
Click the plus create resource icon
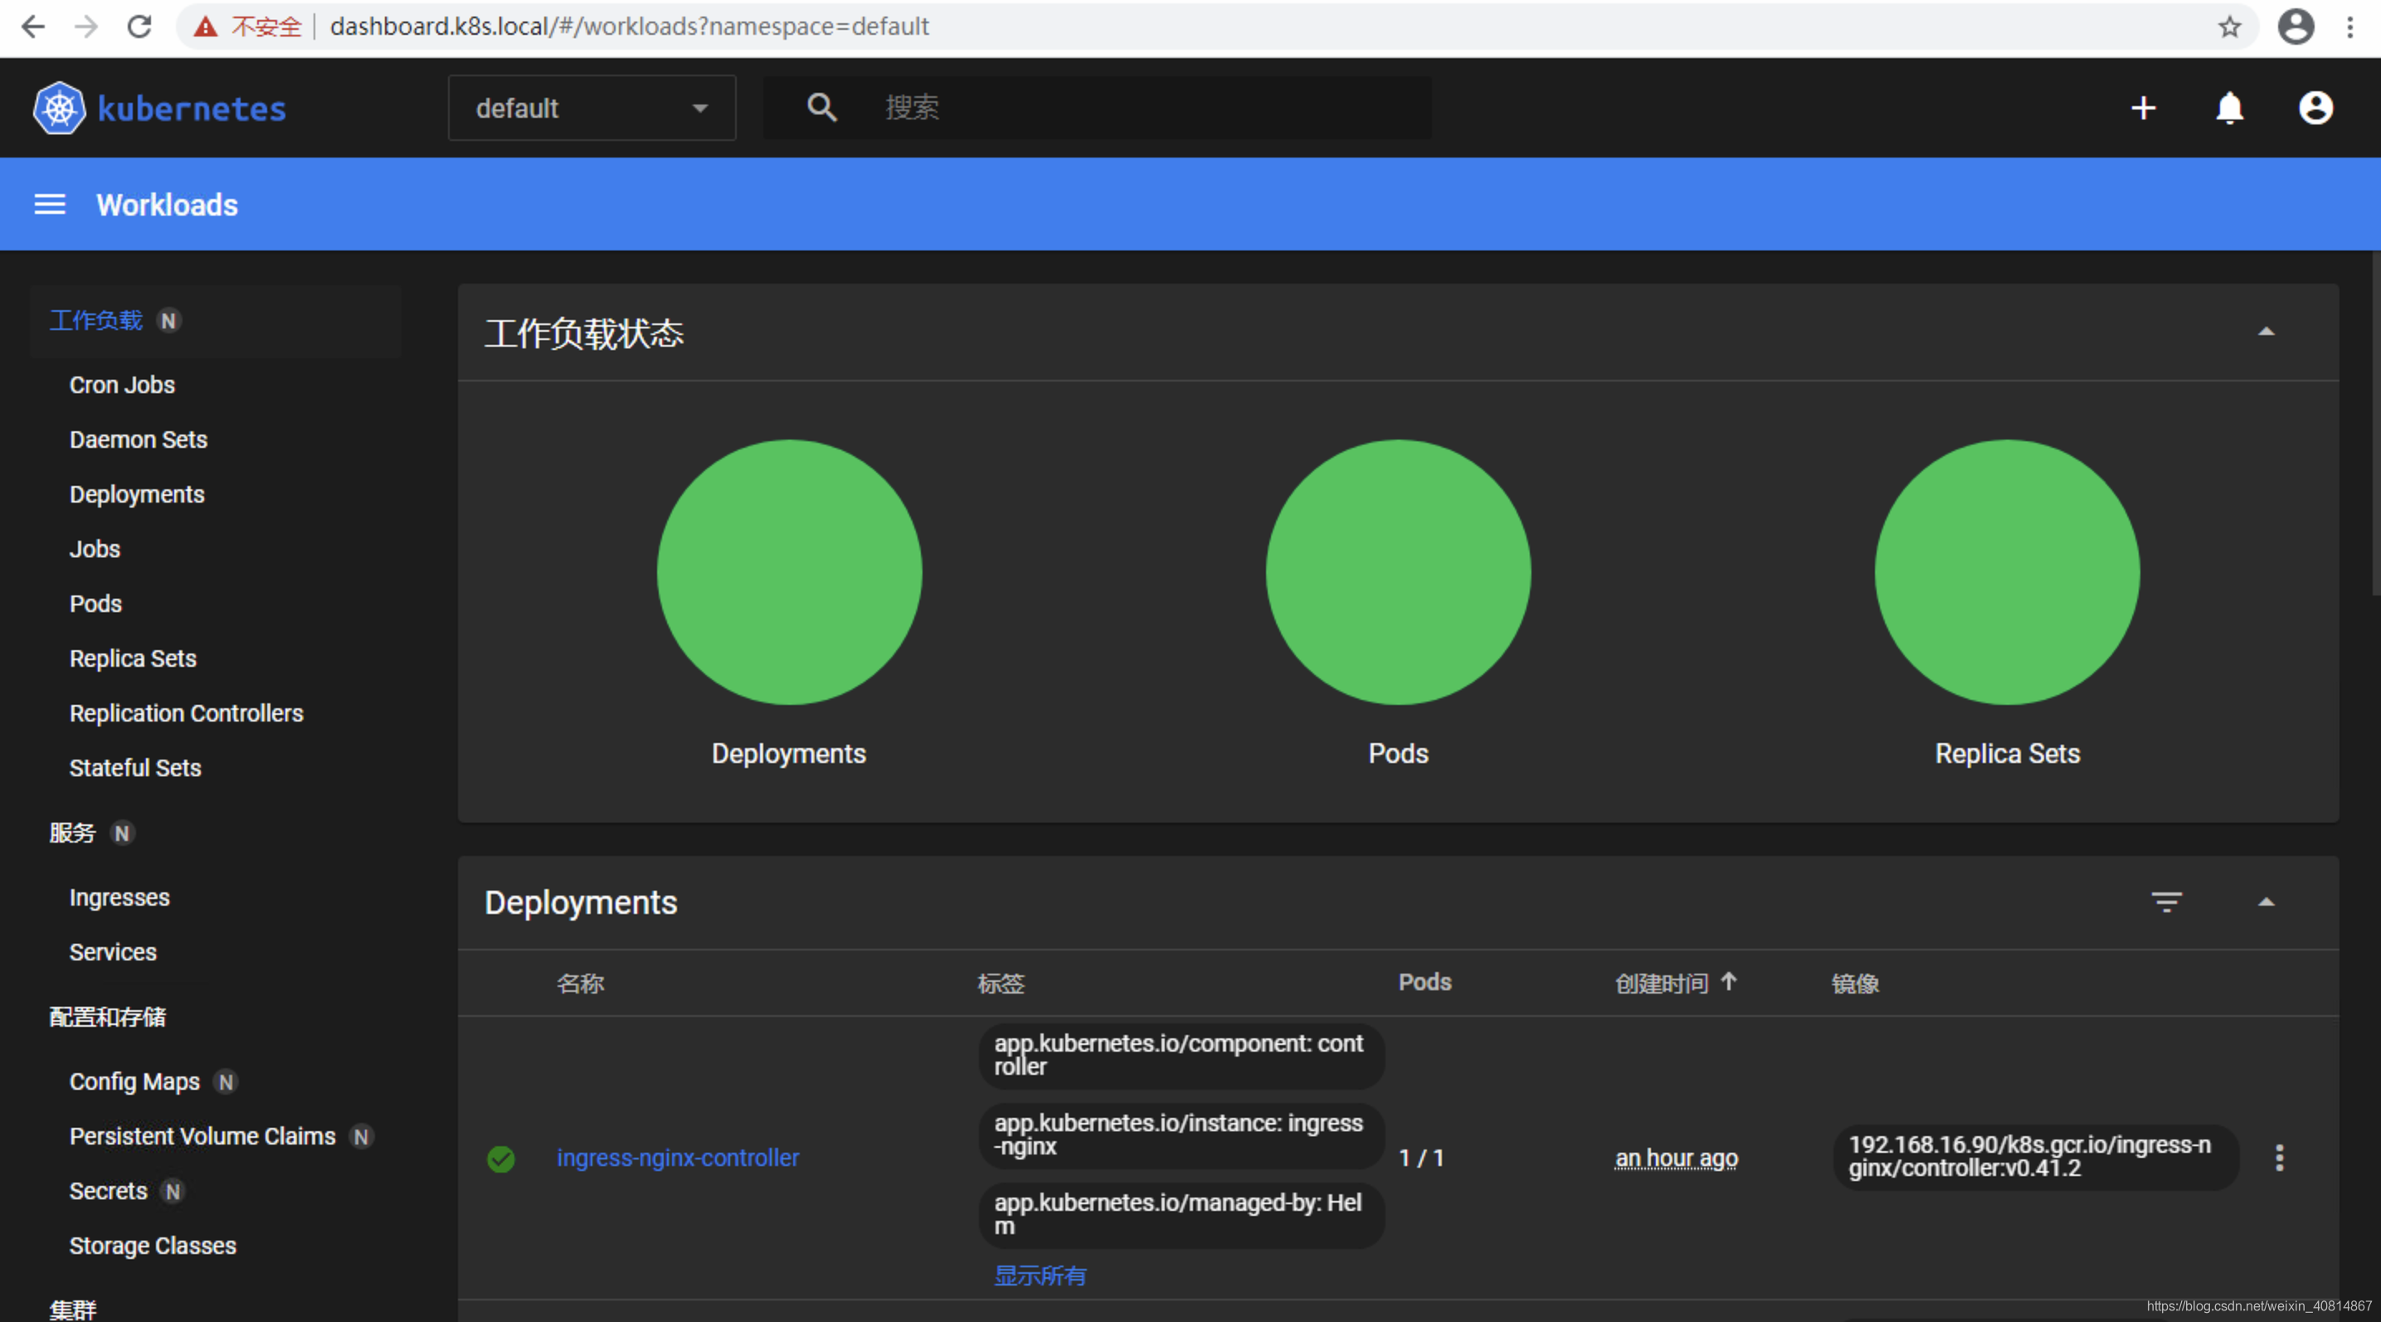2144,108
